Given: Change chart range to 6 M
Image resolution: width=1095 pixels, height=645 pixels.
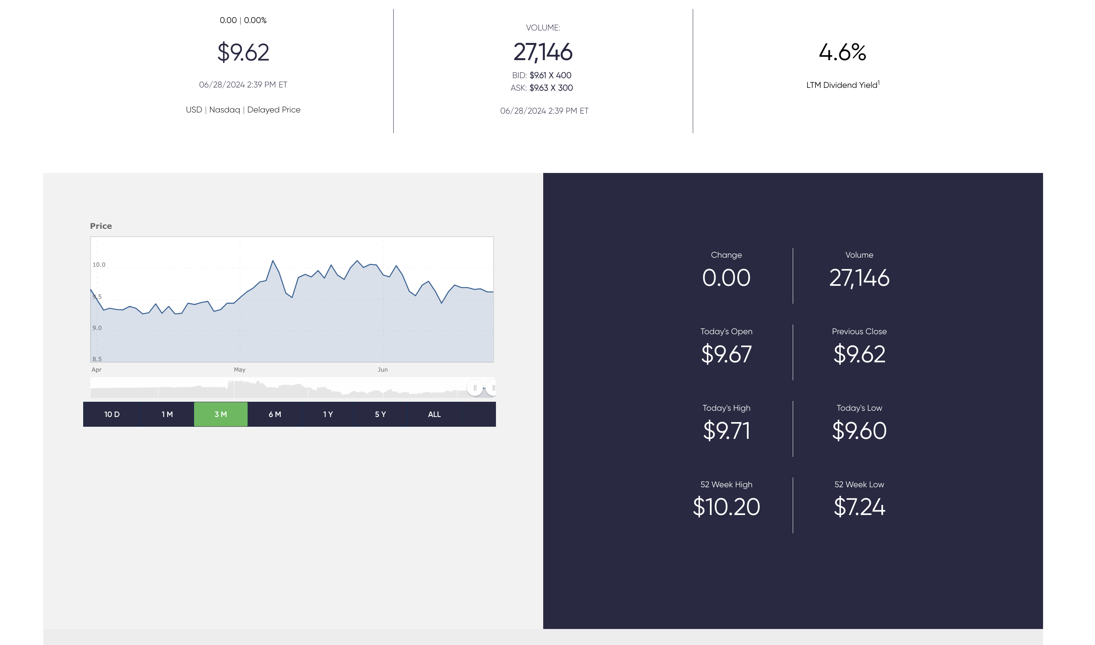Looking at the screenshot, I should tap(274, 414).
